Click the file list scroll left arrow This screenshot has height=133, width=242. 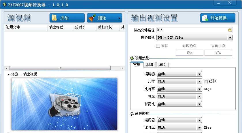(x=7, y=68)
